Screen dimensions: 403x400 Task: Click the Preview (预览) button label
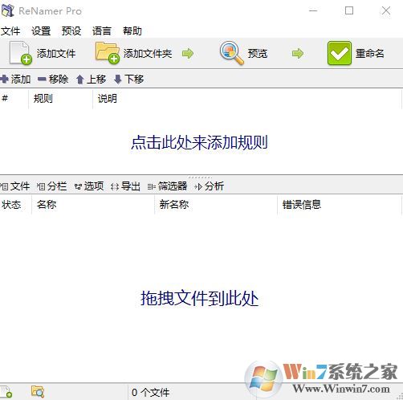[x=258, y=54]
